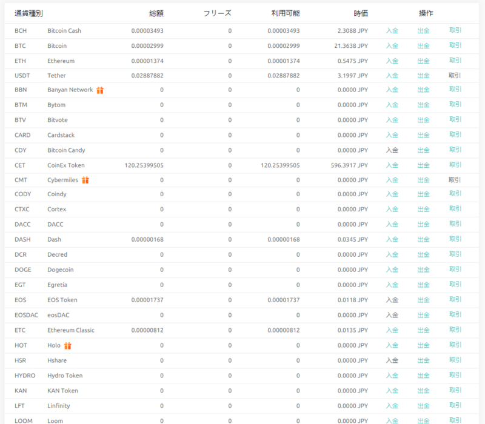
Task: Click 入金 in the Tether row
Action: click(392, 75)
